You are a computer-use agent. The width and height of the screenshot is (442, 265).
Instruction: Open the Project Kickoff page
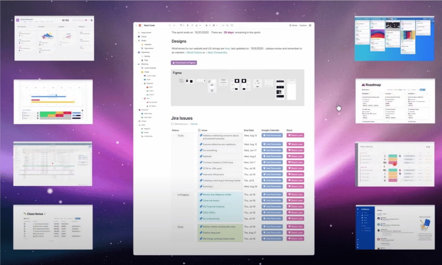pyautogui.click(x=146, y=33)
